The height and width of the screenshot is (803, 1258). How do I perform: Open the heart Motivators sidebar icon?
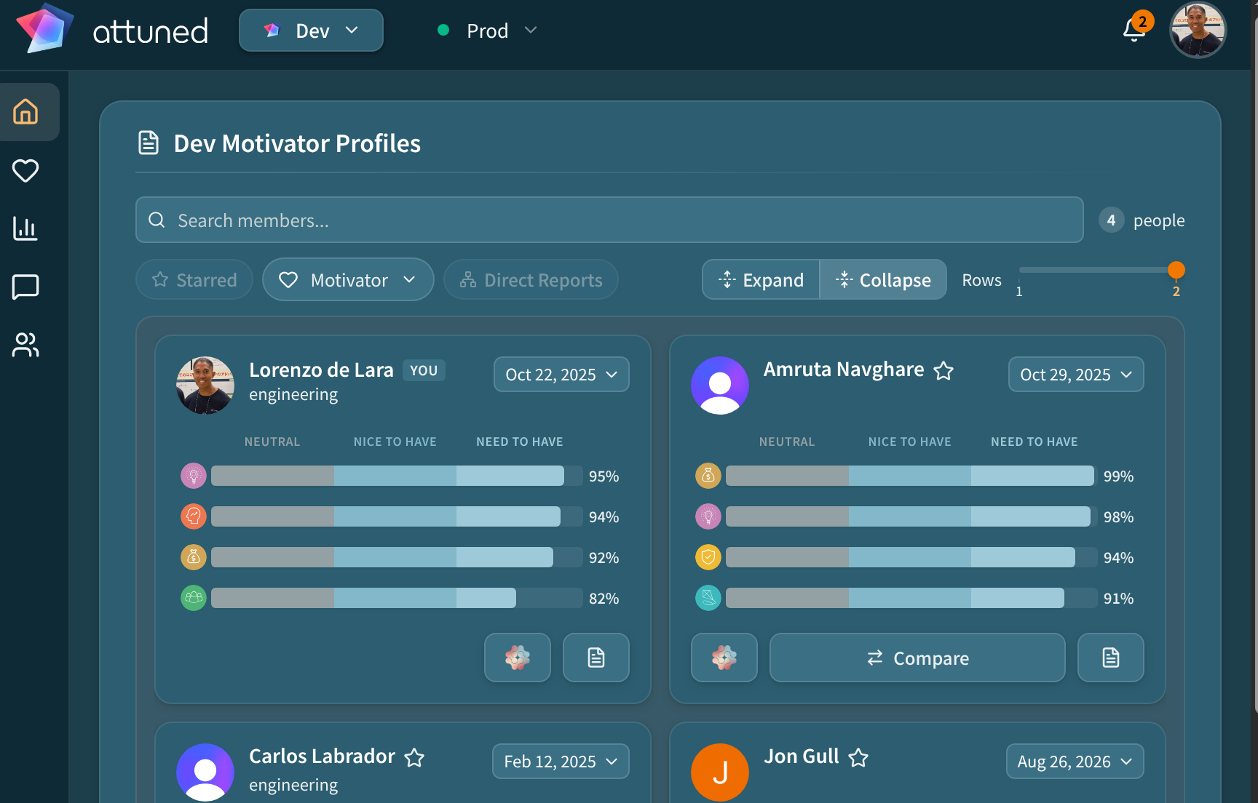click(x=25, y=171)
